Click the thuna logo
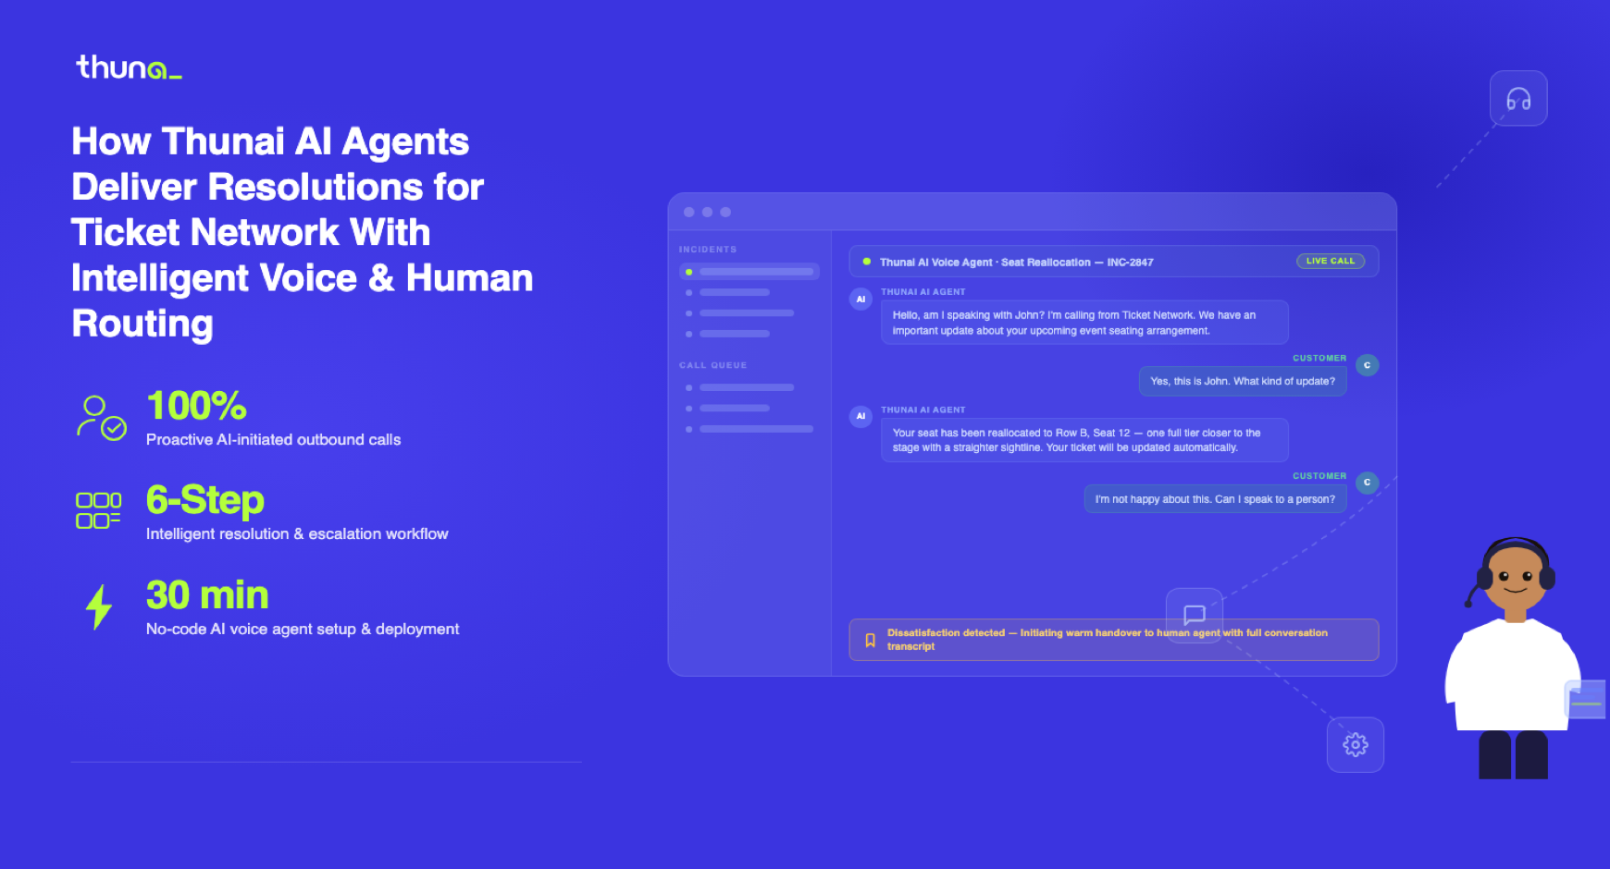The height and width of the screenshot is (869, 1610). [x=129, y=67]
